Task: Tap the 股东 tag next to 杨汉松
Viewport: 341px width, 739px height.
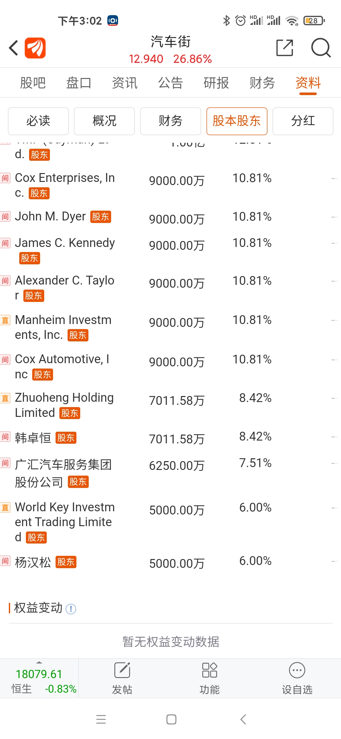Action: (66, 562)
